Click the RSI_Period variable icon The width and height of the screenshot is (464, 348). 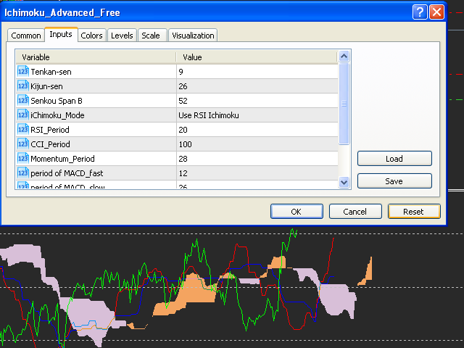click(x=23, y=130)
